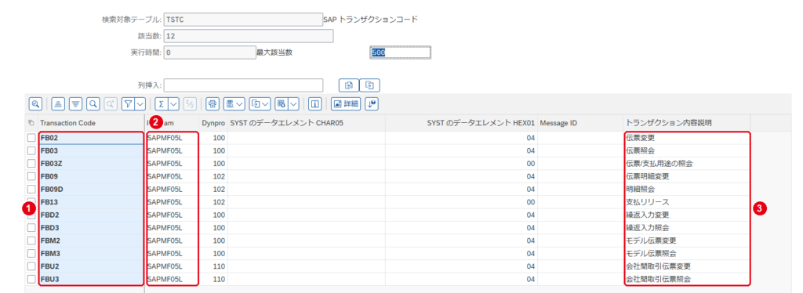Tick the FBM2 row checkbox
This screenshot has height=293, width=803.
tap(31, 241)
